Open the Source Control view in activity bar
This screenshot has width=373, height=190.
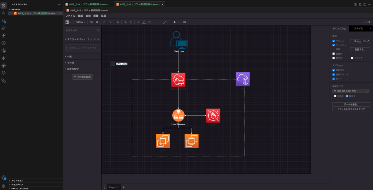[x=4, y=20]
